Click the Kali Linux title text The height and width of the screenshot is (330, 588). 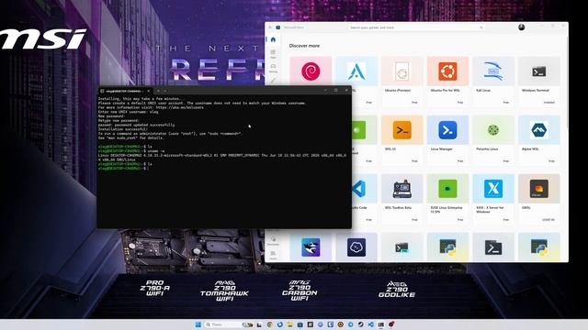[483, 91]
